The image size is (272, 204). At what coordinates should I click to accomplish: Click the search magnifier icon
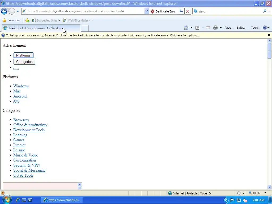[x=265, y=11]
